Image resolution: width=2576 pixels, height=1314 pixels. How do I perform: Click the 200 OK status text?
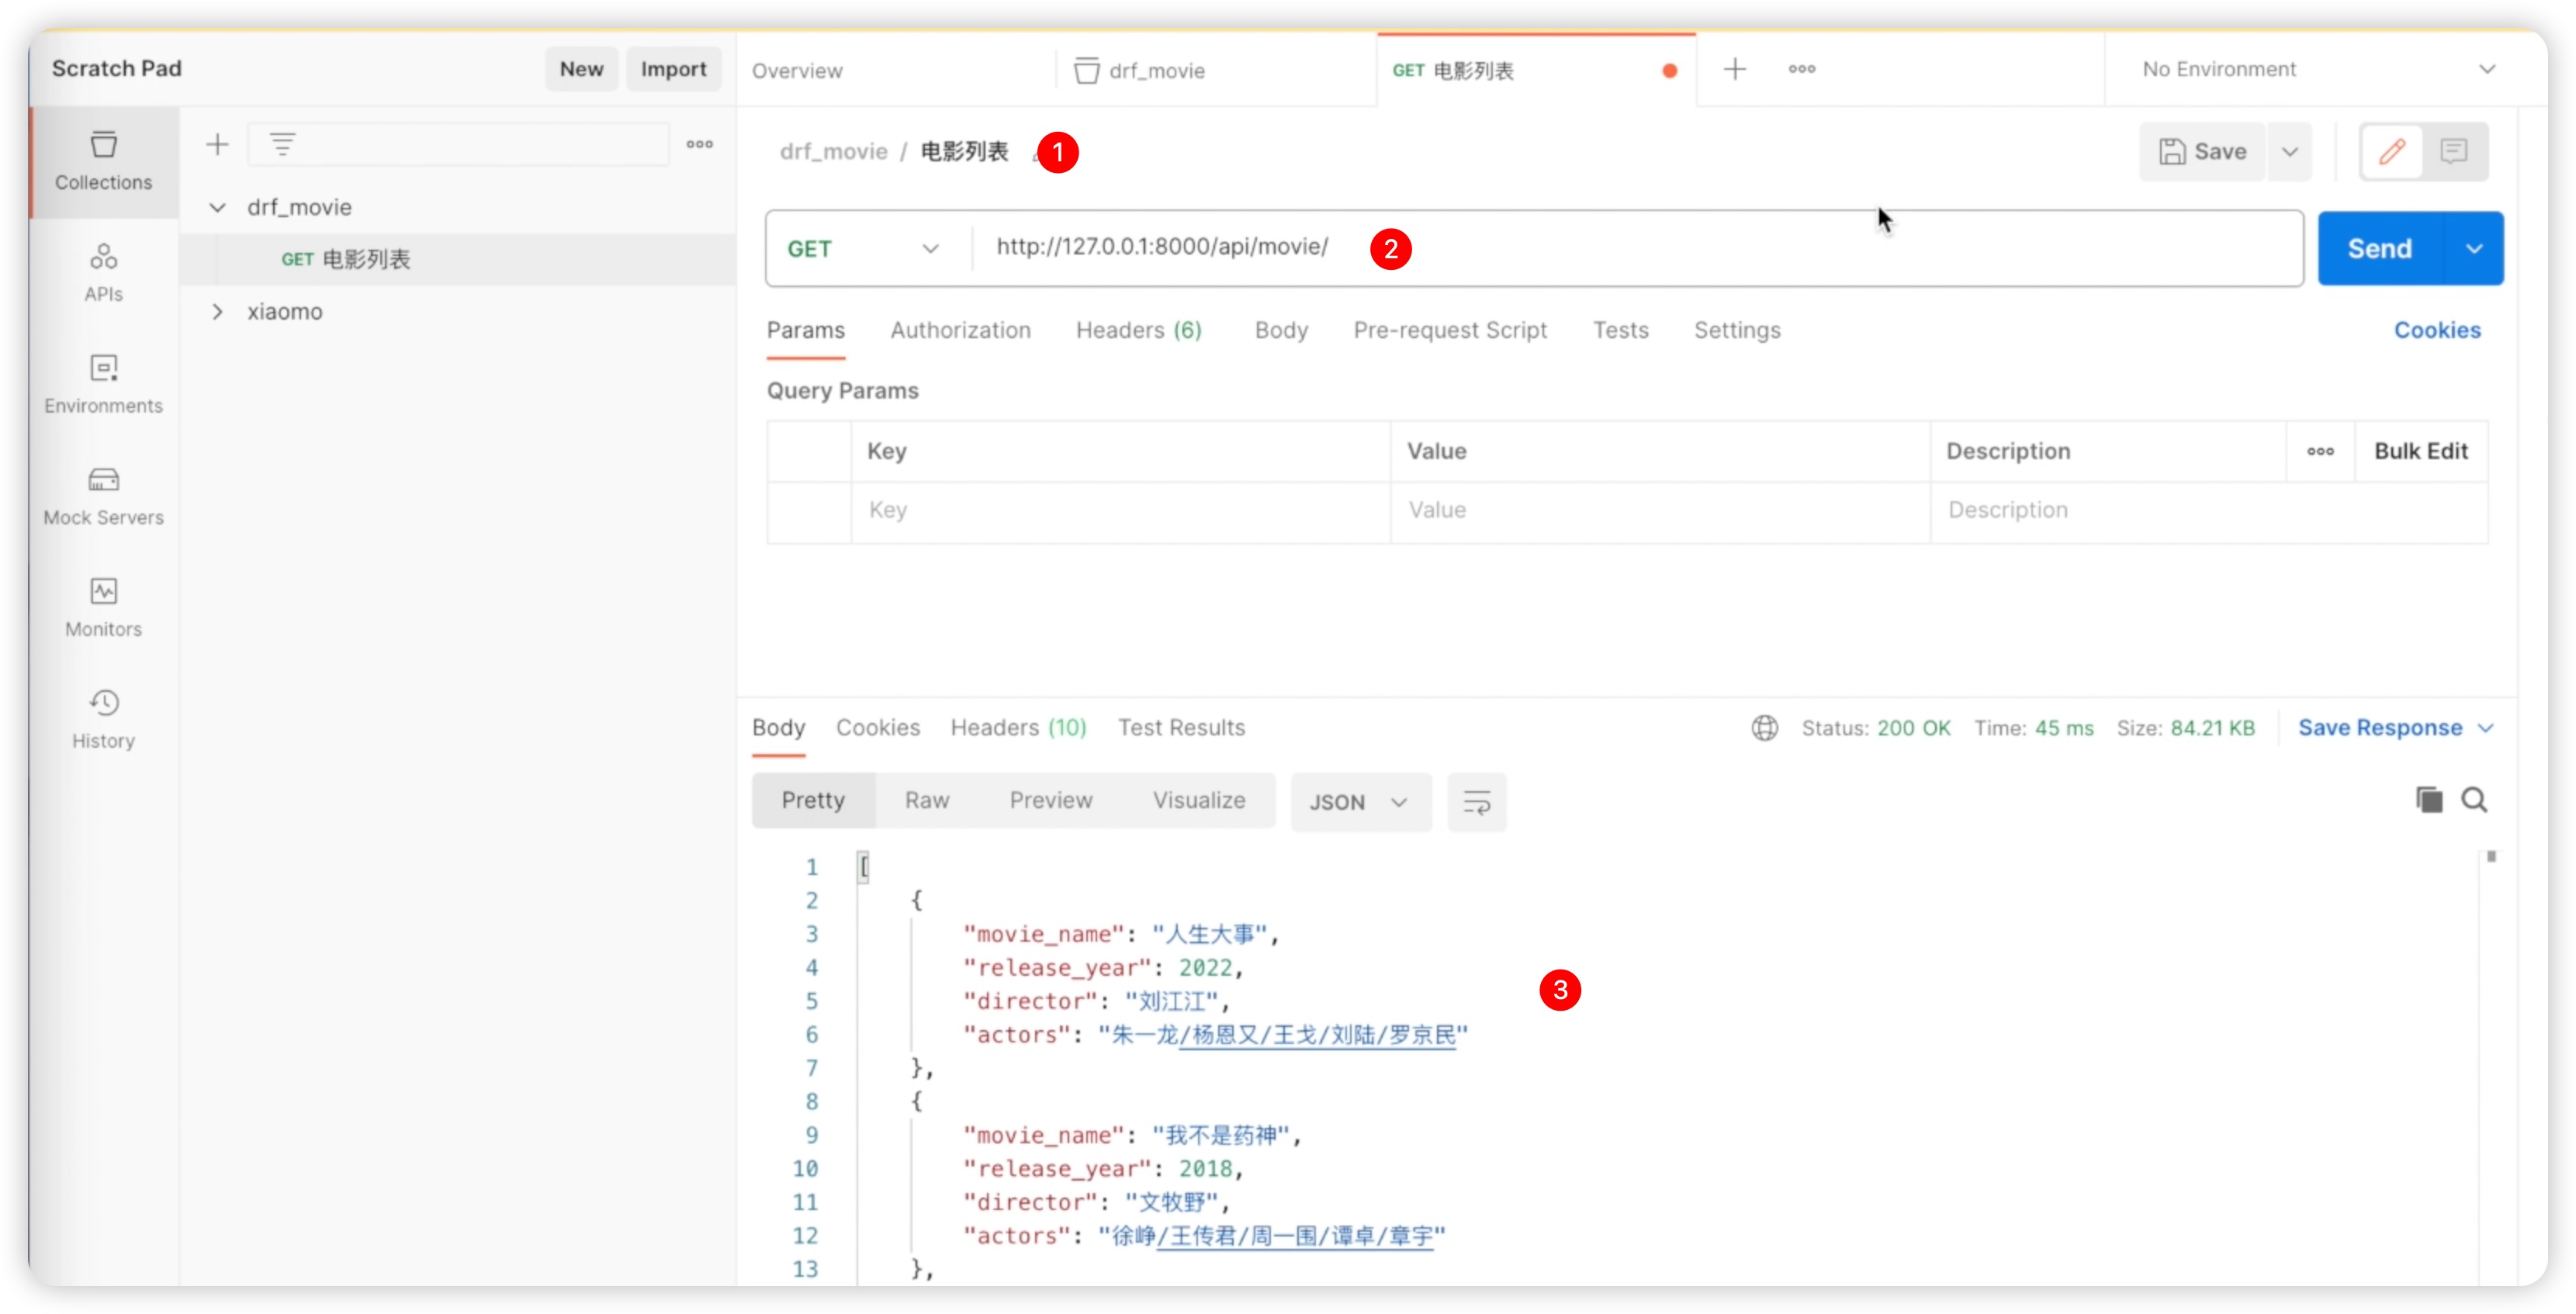coord(1913,728)
